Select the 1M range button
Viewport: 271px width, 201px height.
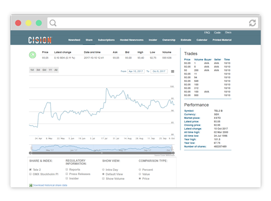32,70
